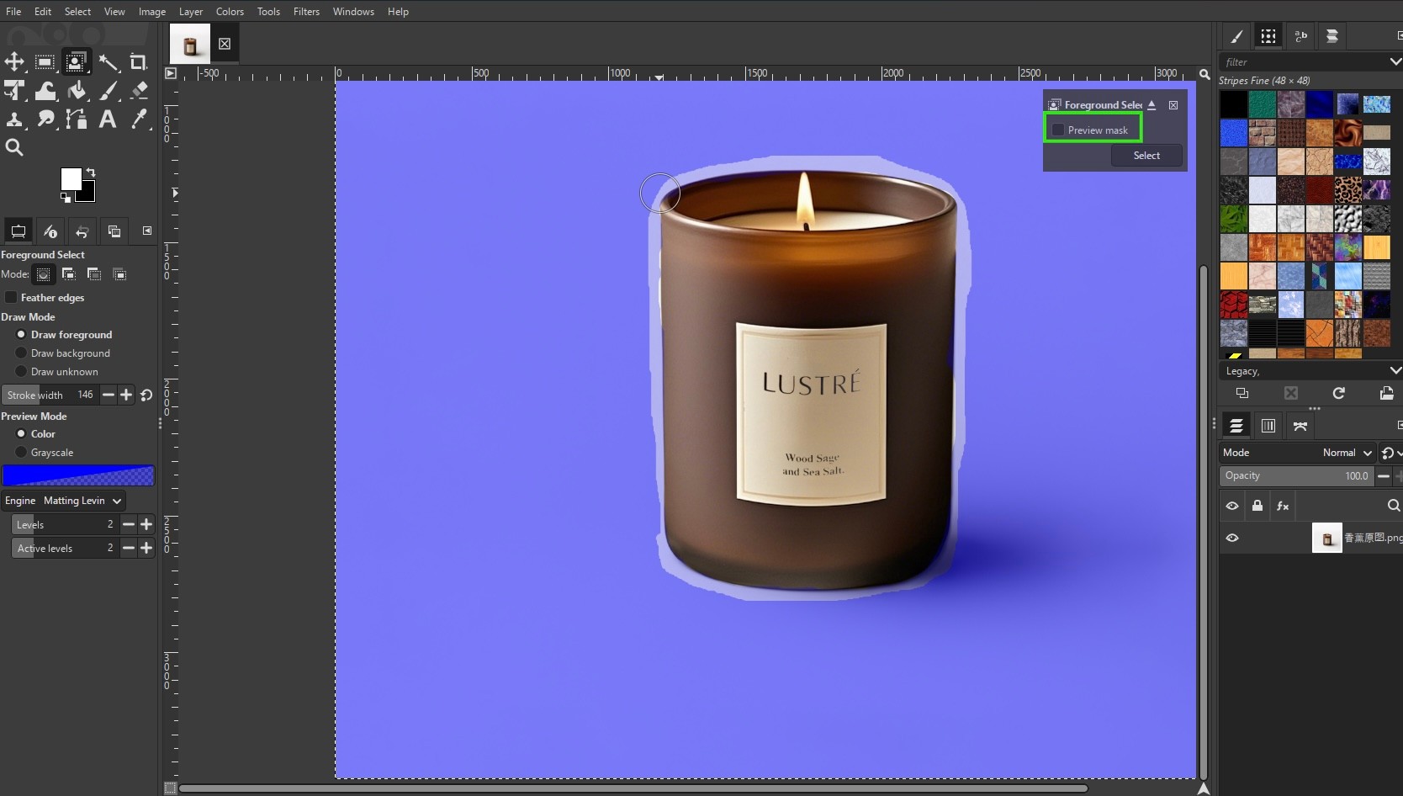
Task: Refresh the patterns list
Action: tap(1339, 393)
